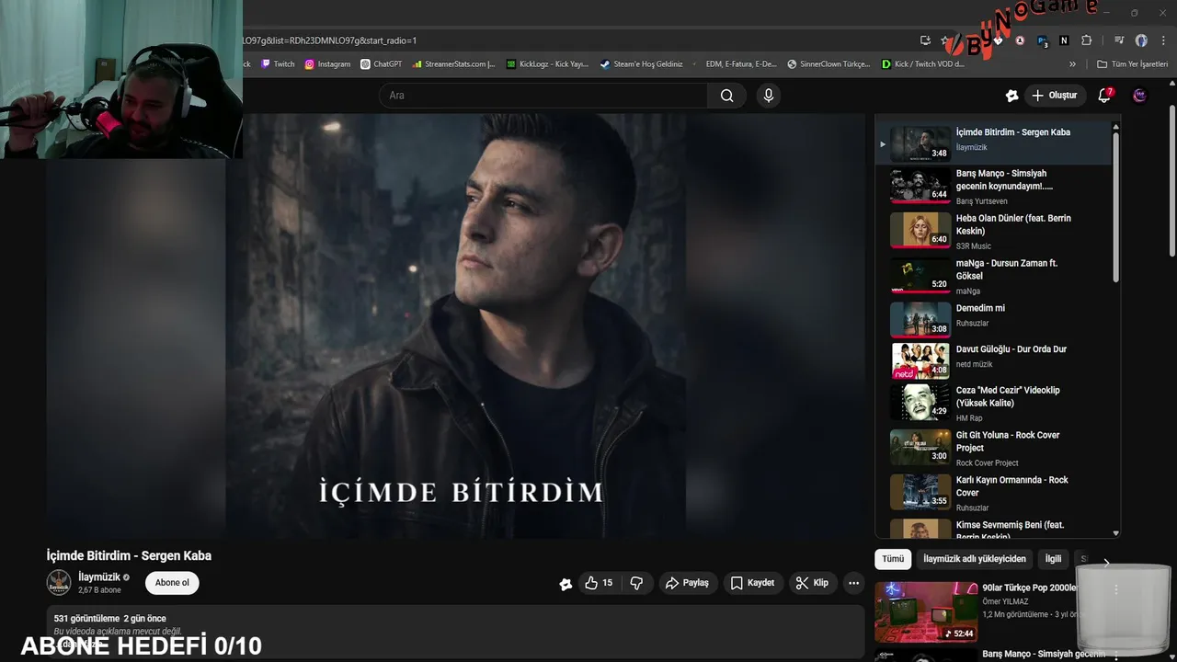Play Karlı Kayın Ormanında - Rock Cover
1177x662 pixels.
point(993,494)
